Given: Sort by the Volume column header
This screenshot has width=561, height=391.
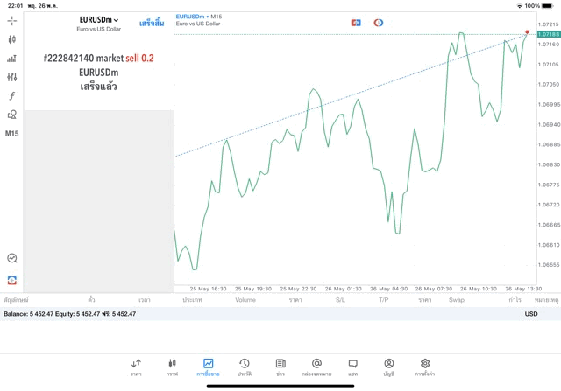Looking at the screenshot, I should pyautogui.click(x=245, y=300).
